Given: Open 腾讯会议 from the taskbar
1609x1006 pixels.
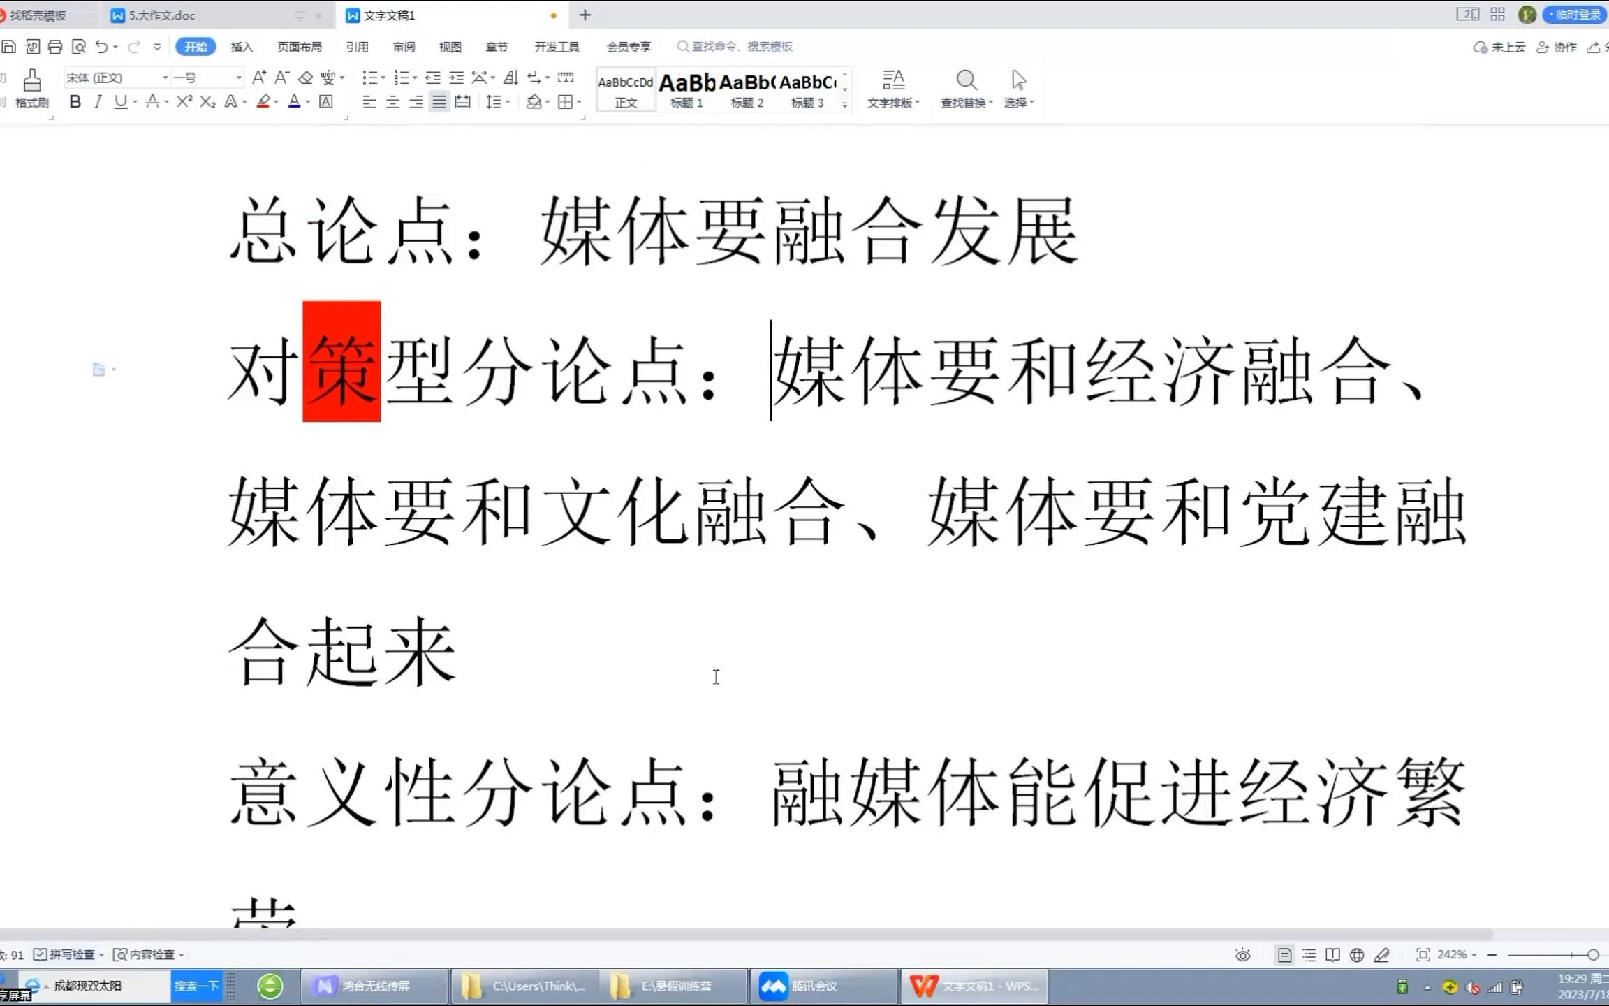Looking at the screenshot, I should pos(824,986).
